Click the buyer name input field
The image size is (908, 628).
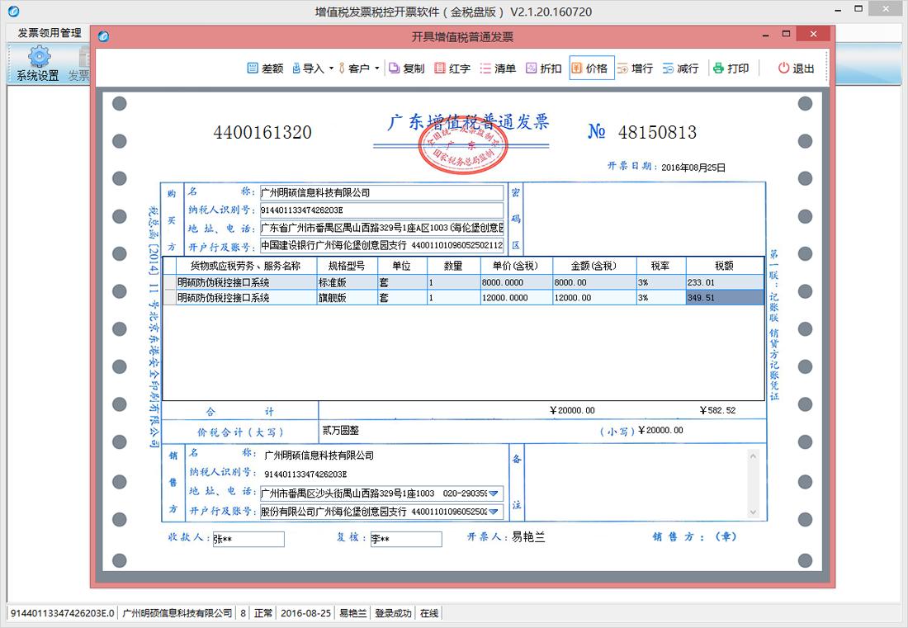click(381, 192)
